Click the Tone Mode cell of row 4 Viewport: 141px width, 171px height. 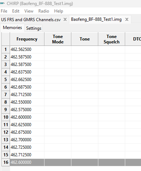[x=58, y=72]
